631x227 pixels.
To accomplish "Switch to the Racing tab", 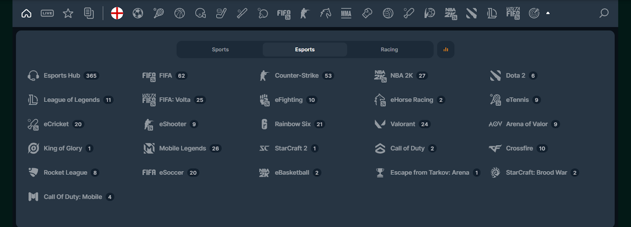I will [389, 50].
